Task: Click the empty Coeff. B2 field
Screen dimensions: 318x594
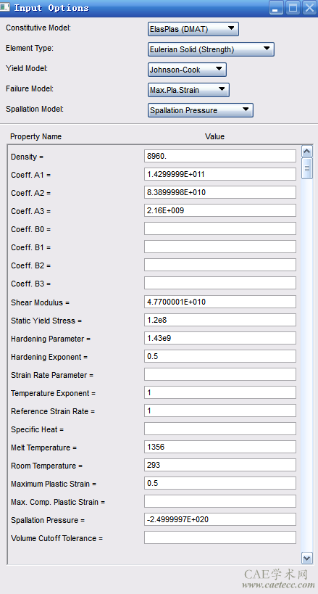Action: coord(220,265)
